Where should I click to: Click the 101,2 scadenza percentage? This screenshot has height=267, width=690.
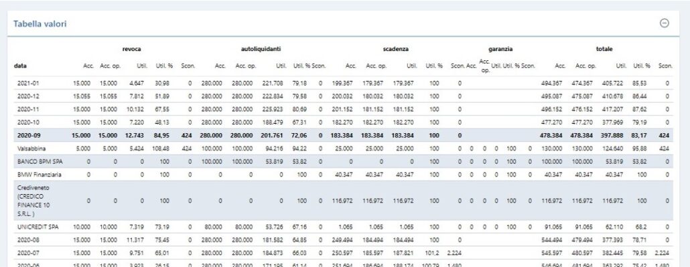(433, 254)
